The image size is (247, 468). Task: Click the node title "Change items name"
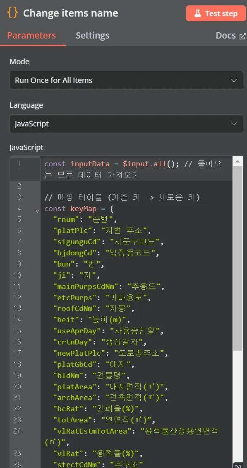tap(71, 13)
